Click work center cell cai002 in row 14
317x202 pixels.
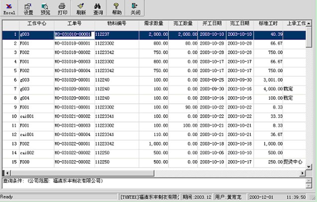(35, 153)
